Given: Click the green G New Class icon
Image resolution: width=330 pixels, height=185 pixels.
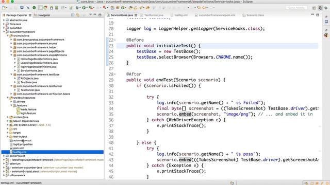Looking at the screenshot, I should [123, 8].
